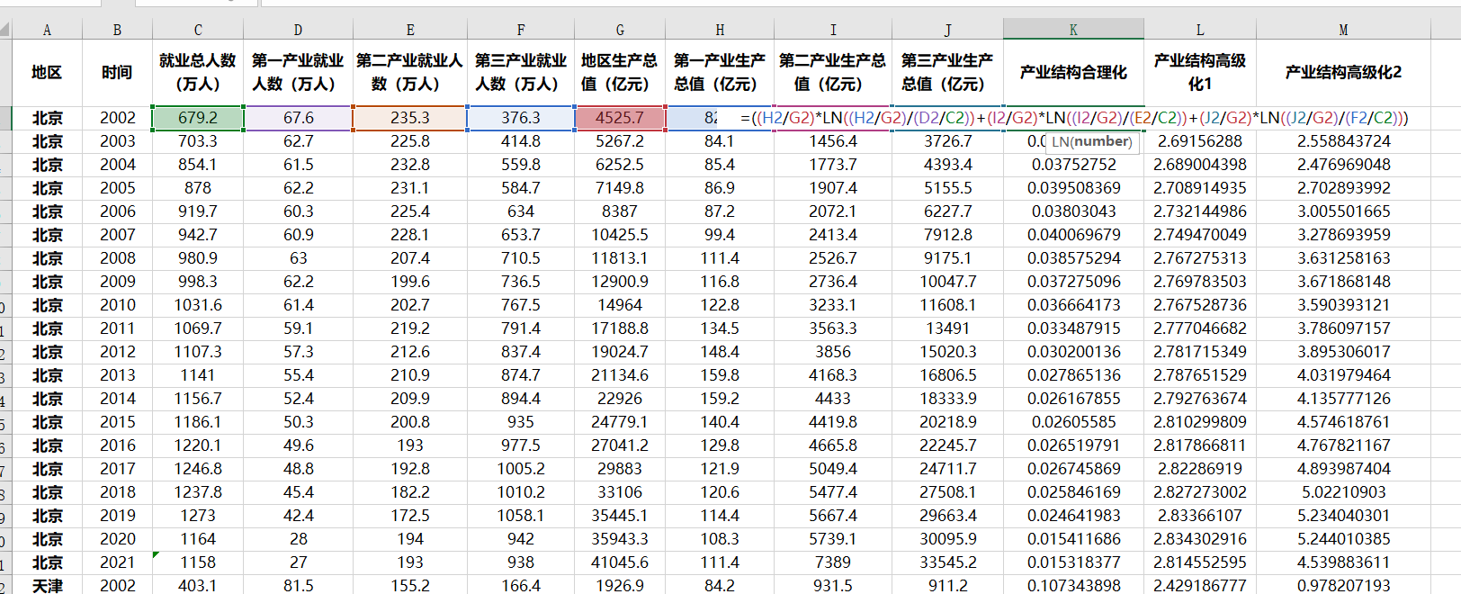Click the 第一产业生产总值（亿元） header cell
The width and height of the screenshot is (1461, 594).
720,73
